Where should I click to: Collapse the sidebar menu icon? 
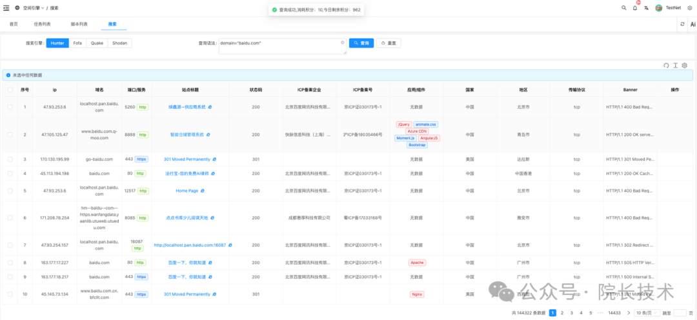(x=6, y=8)
